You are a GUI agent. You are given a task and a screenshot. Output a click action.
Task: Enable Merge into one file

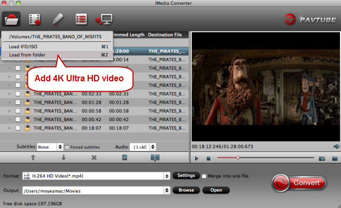pos(204,176)
